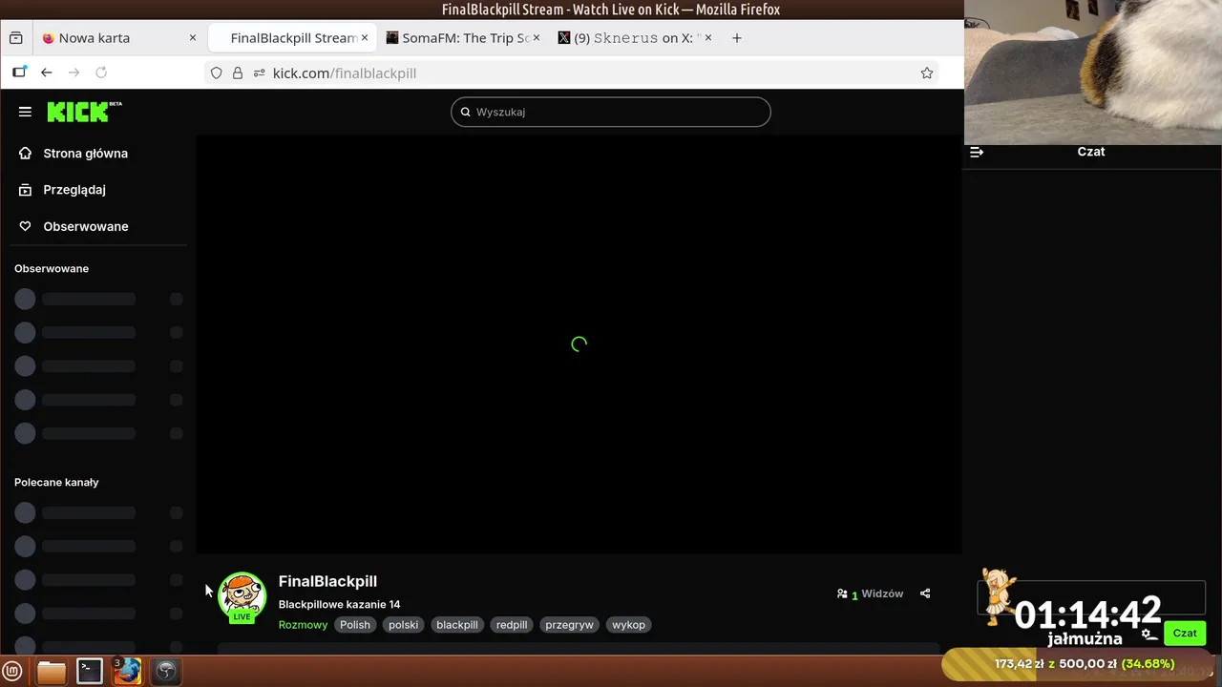Select the blackpill tag
Image resolution: width=1222 pixels, height=687 pixels.
point(457,625)
